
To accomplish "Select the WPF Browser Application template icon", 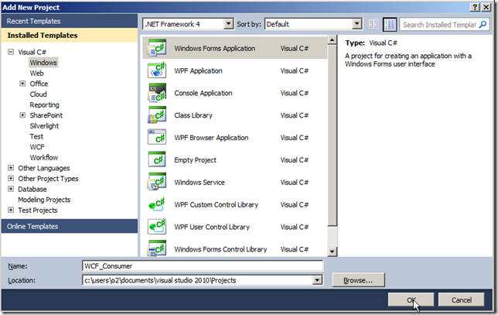I will click(156, 137).
